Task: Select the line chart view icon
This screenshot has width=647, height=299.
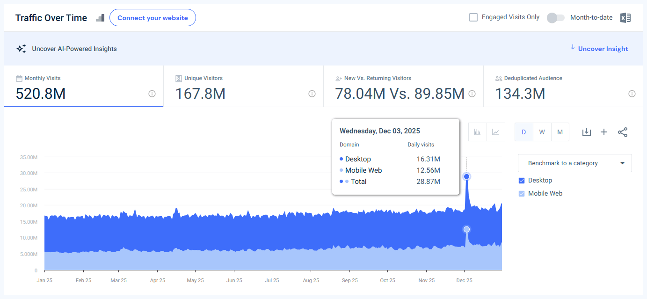Action: tap(496, 132)
